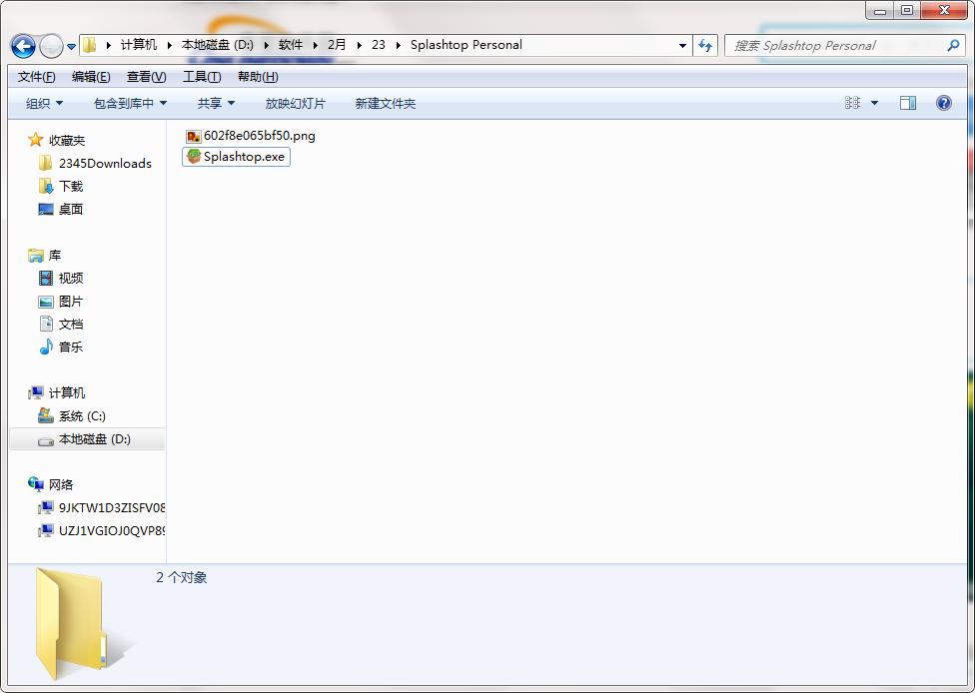Open the 文件(F) menu

[37, 77]
